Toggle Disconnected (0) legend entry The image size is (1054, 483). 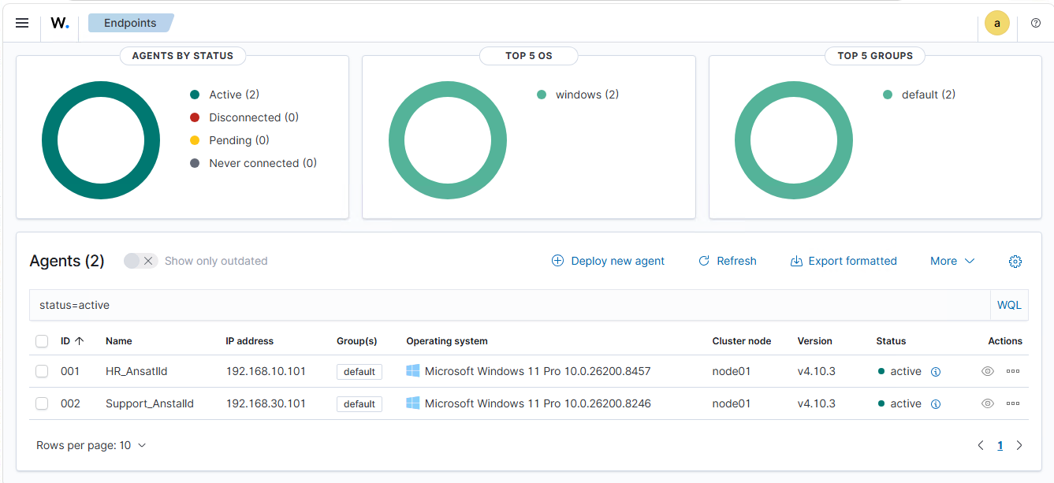244,117
